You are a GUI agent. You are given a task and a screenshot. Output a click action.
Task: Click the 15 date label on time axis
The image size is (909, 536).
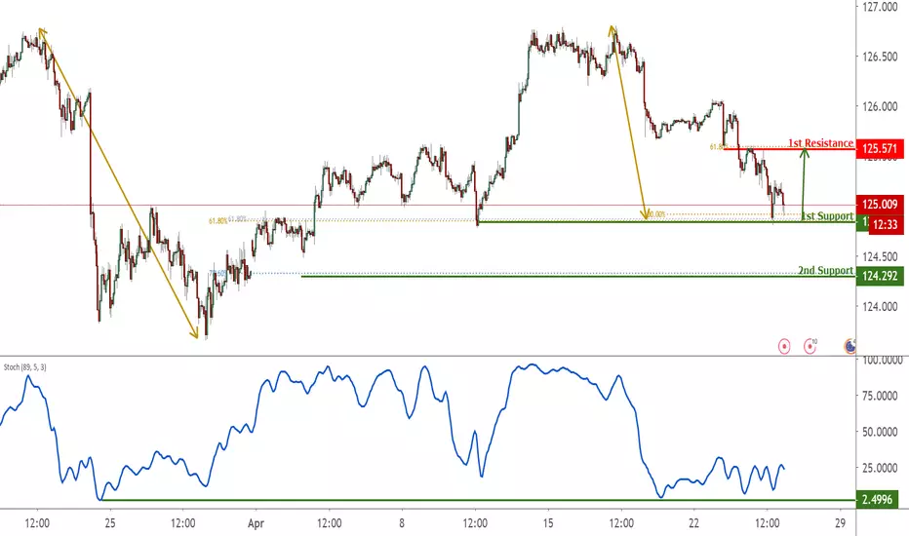(548, 523)
